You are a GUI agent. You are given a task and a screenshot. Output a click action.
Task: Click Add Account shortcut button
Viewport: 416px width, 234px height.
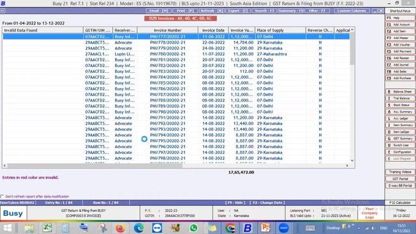[400, 25]
